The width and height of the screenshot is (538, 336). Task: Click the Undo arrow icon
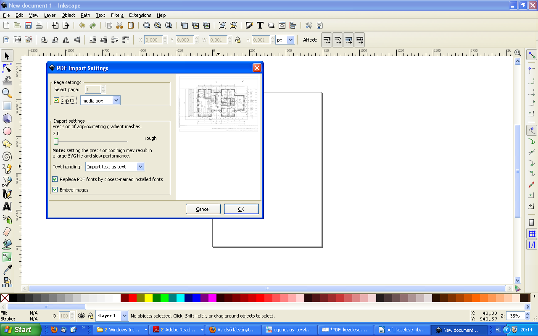tap(82, 25)
